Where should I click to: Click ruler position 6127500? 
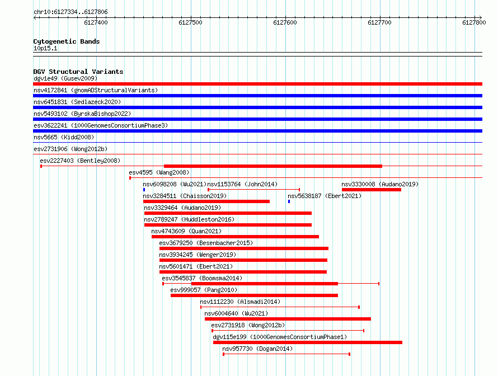[x=191, y=22]
